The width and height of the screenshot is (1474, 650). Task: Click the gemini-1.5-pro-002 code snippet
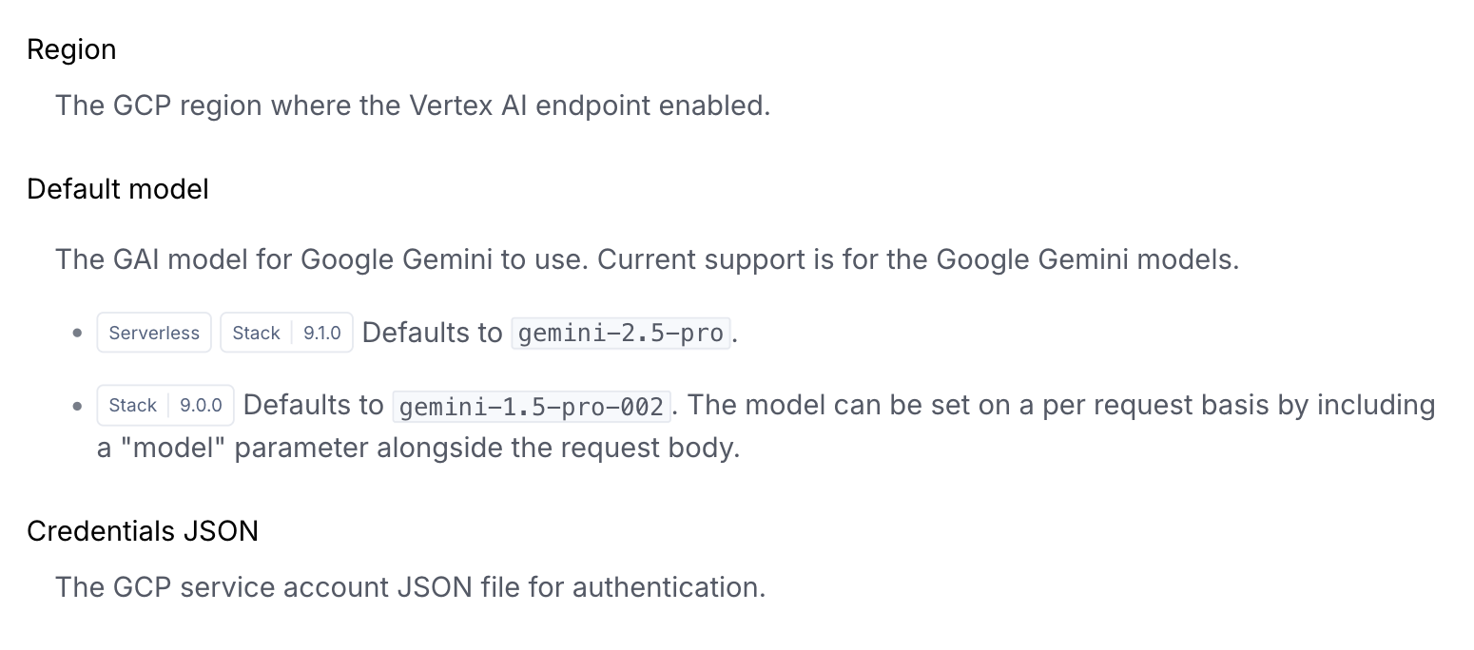tap(532, 406)
